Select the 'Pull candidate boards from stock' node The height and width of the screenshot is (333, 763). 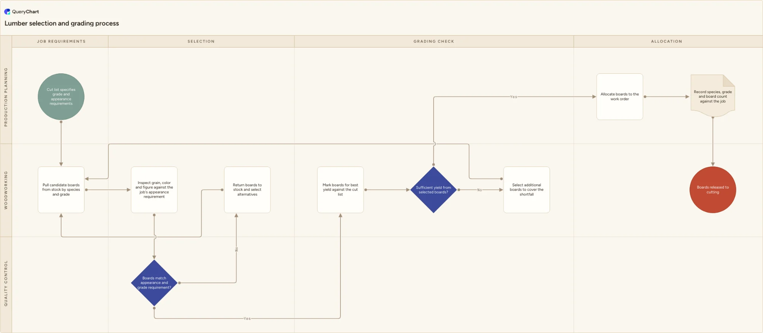tap(61, 190)
